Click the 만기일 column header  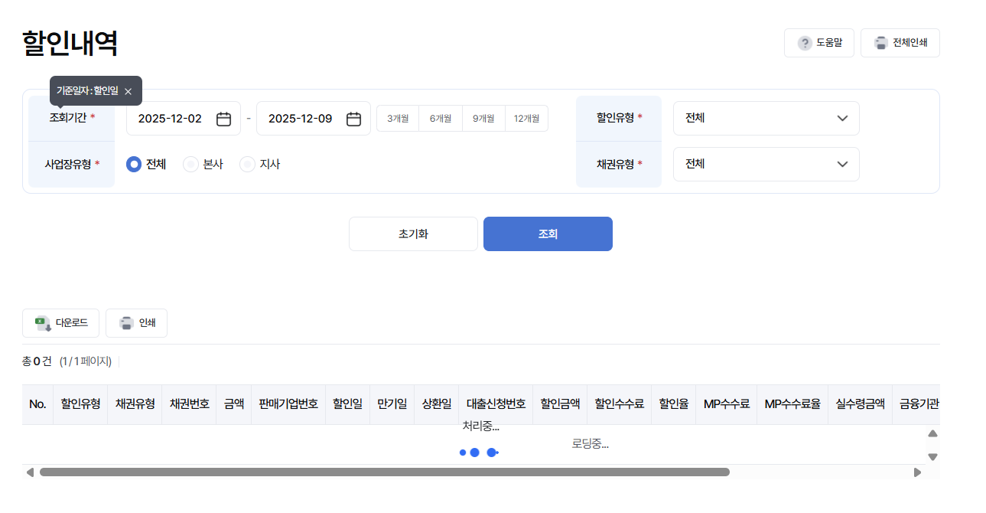coord(392,404)
